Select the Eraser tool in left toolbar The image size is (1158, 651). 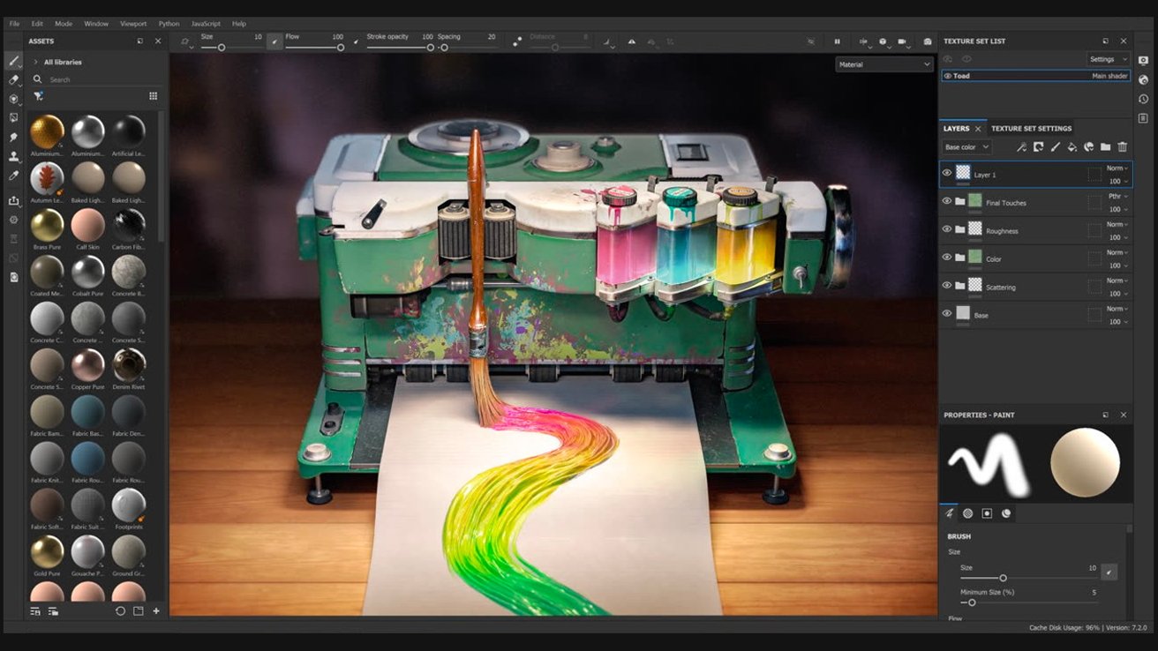[13, 80]
